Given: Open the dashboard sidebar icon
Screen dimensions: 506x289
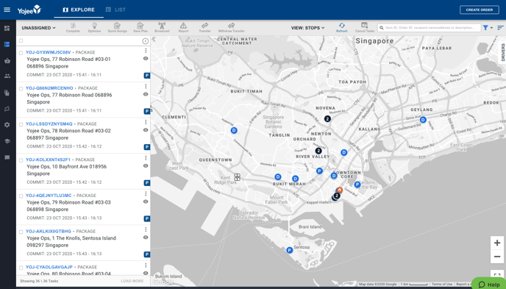Looking at the screenshot, I should point(7,29).
